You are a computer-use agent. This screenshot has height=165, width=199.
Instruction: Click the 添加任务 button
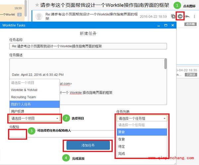click(88, 145)
